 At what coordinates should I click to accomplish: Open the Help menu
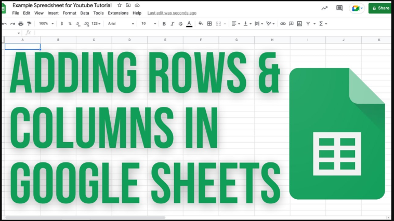click(x=137, y=13)
